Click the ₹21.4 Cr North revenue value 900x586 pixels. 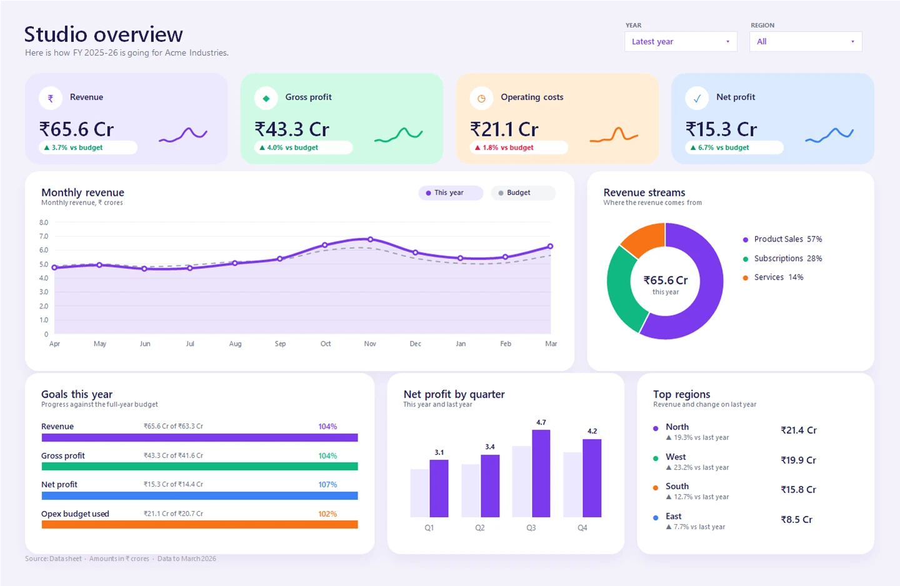tap(799, 430)
